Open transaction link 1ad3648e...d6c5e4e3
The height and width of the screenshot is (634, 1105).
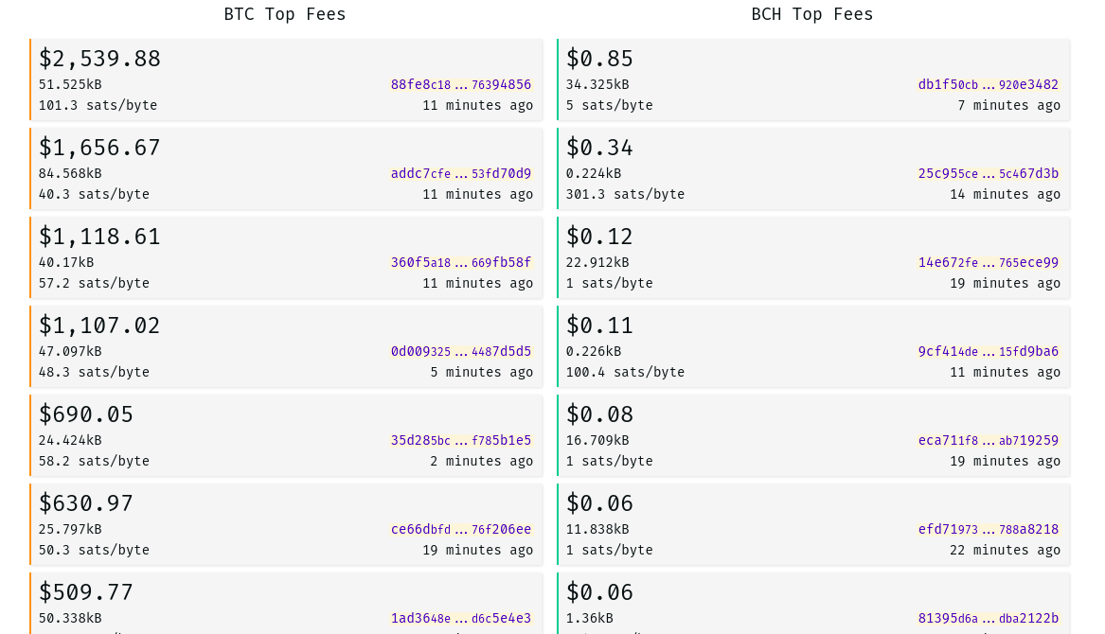pyautogui.click(x=461, y=618)
